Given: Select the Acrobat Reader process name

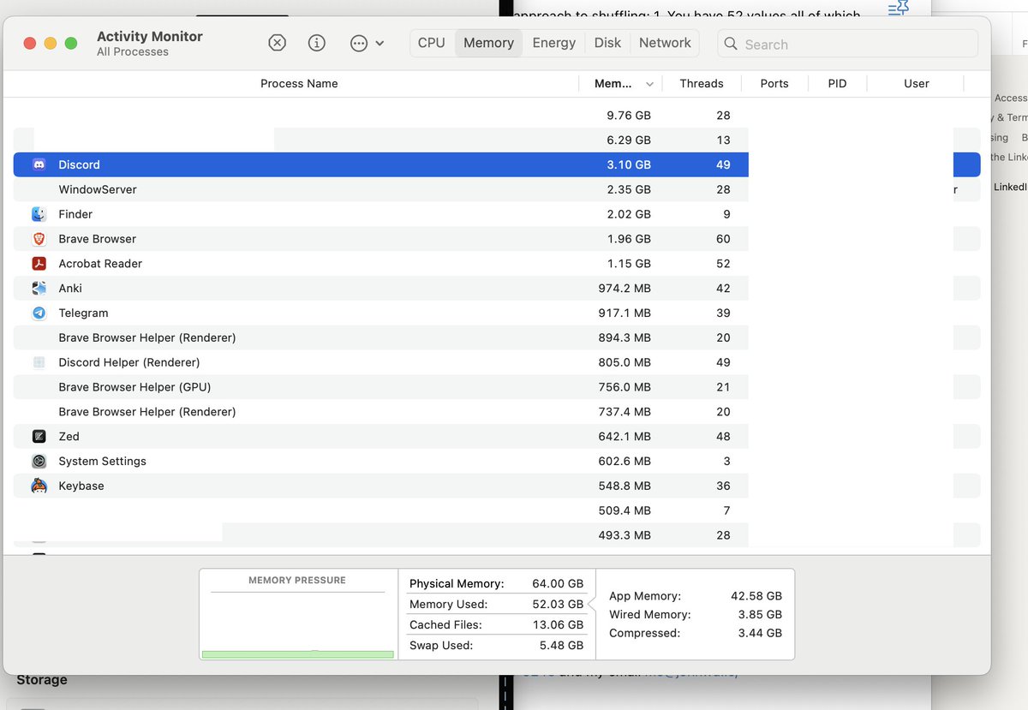Looking at the screenshot, I should pos(100,264).
